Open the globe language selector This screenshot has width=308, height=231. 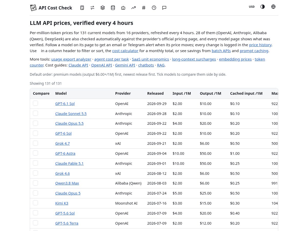[273, 7]
